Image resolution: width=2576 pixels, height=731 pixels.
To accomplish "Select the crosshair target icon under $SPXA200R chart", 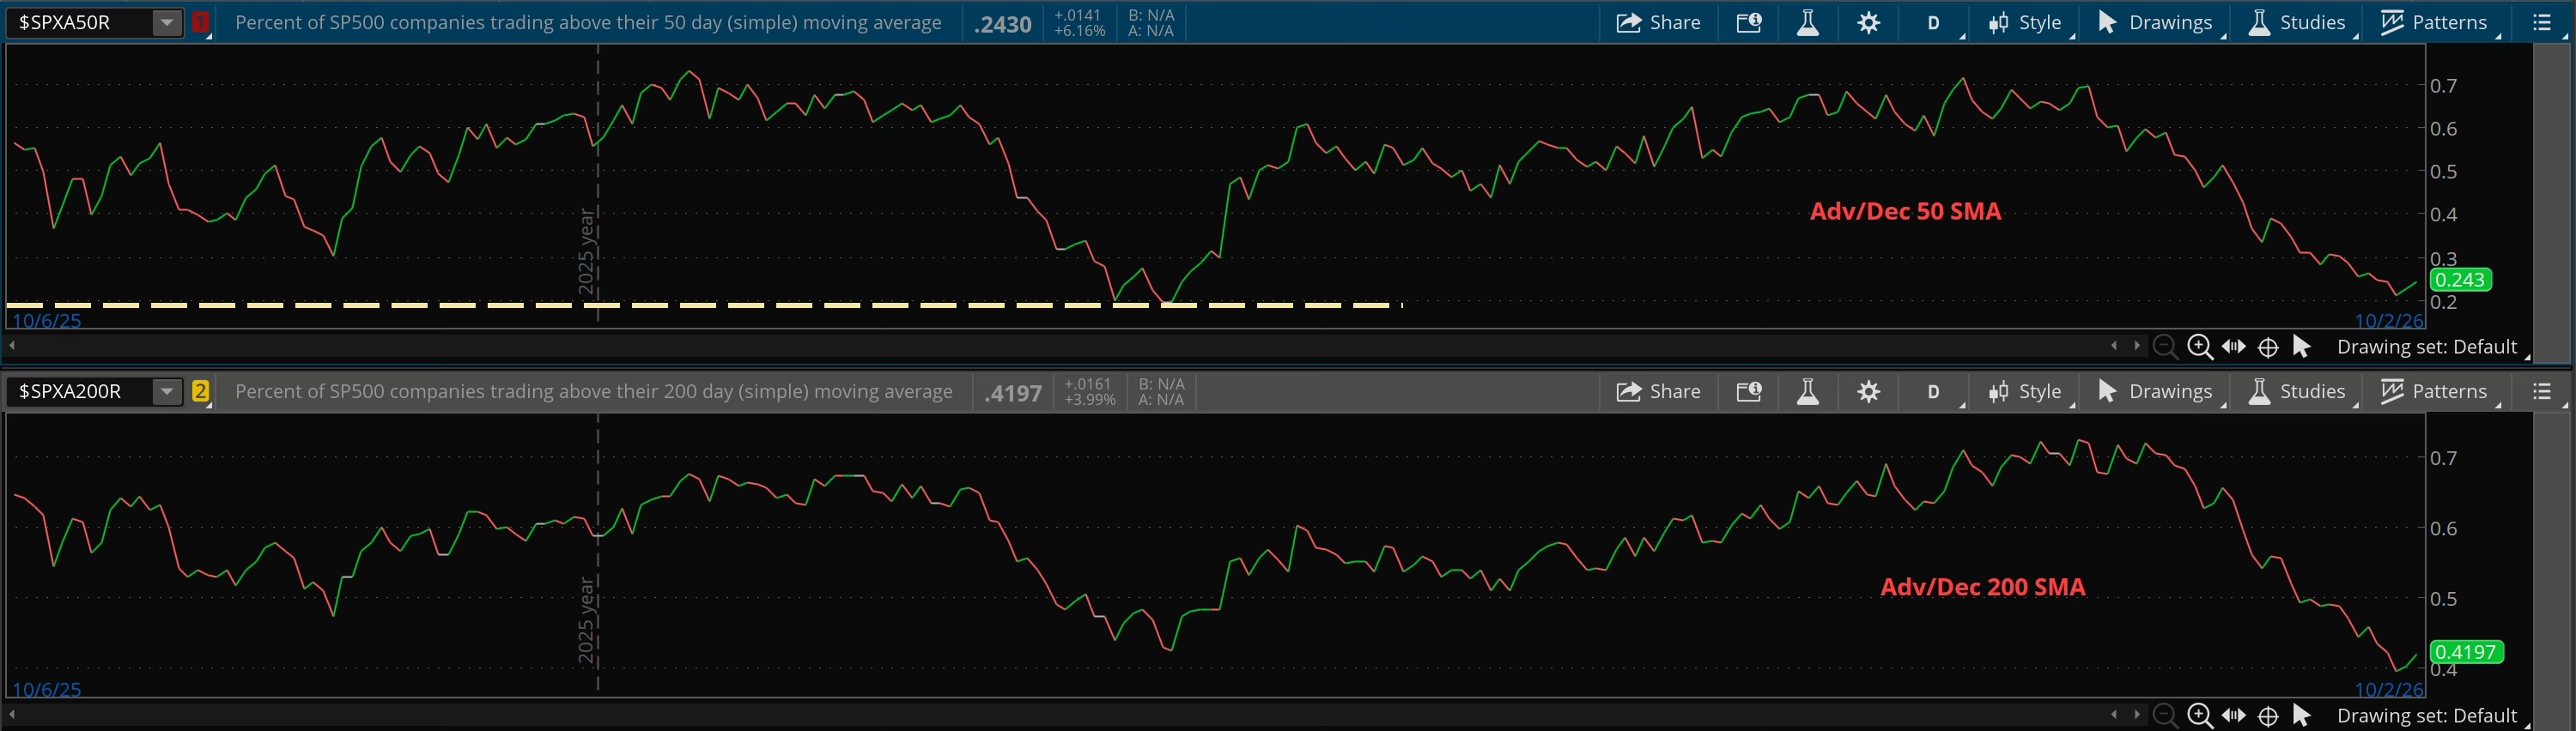I will coord(2269,716).
